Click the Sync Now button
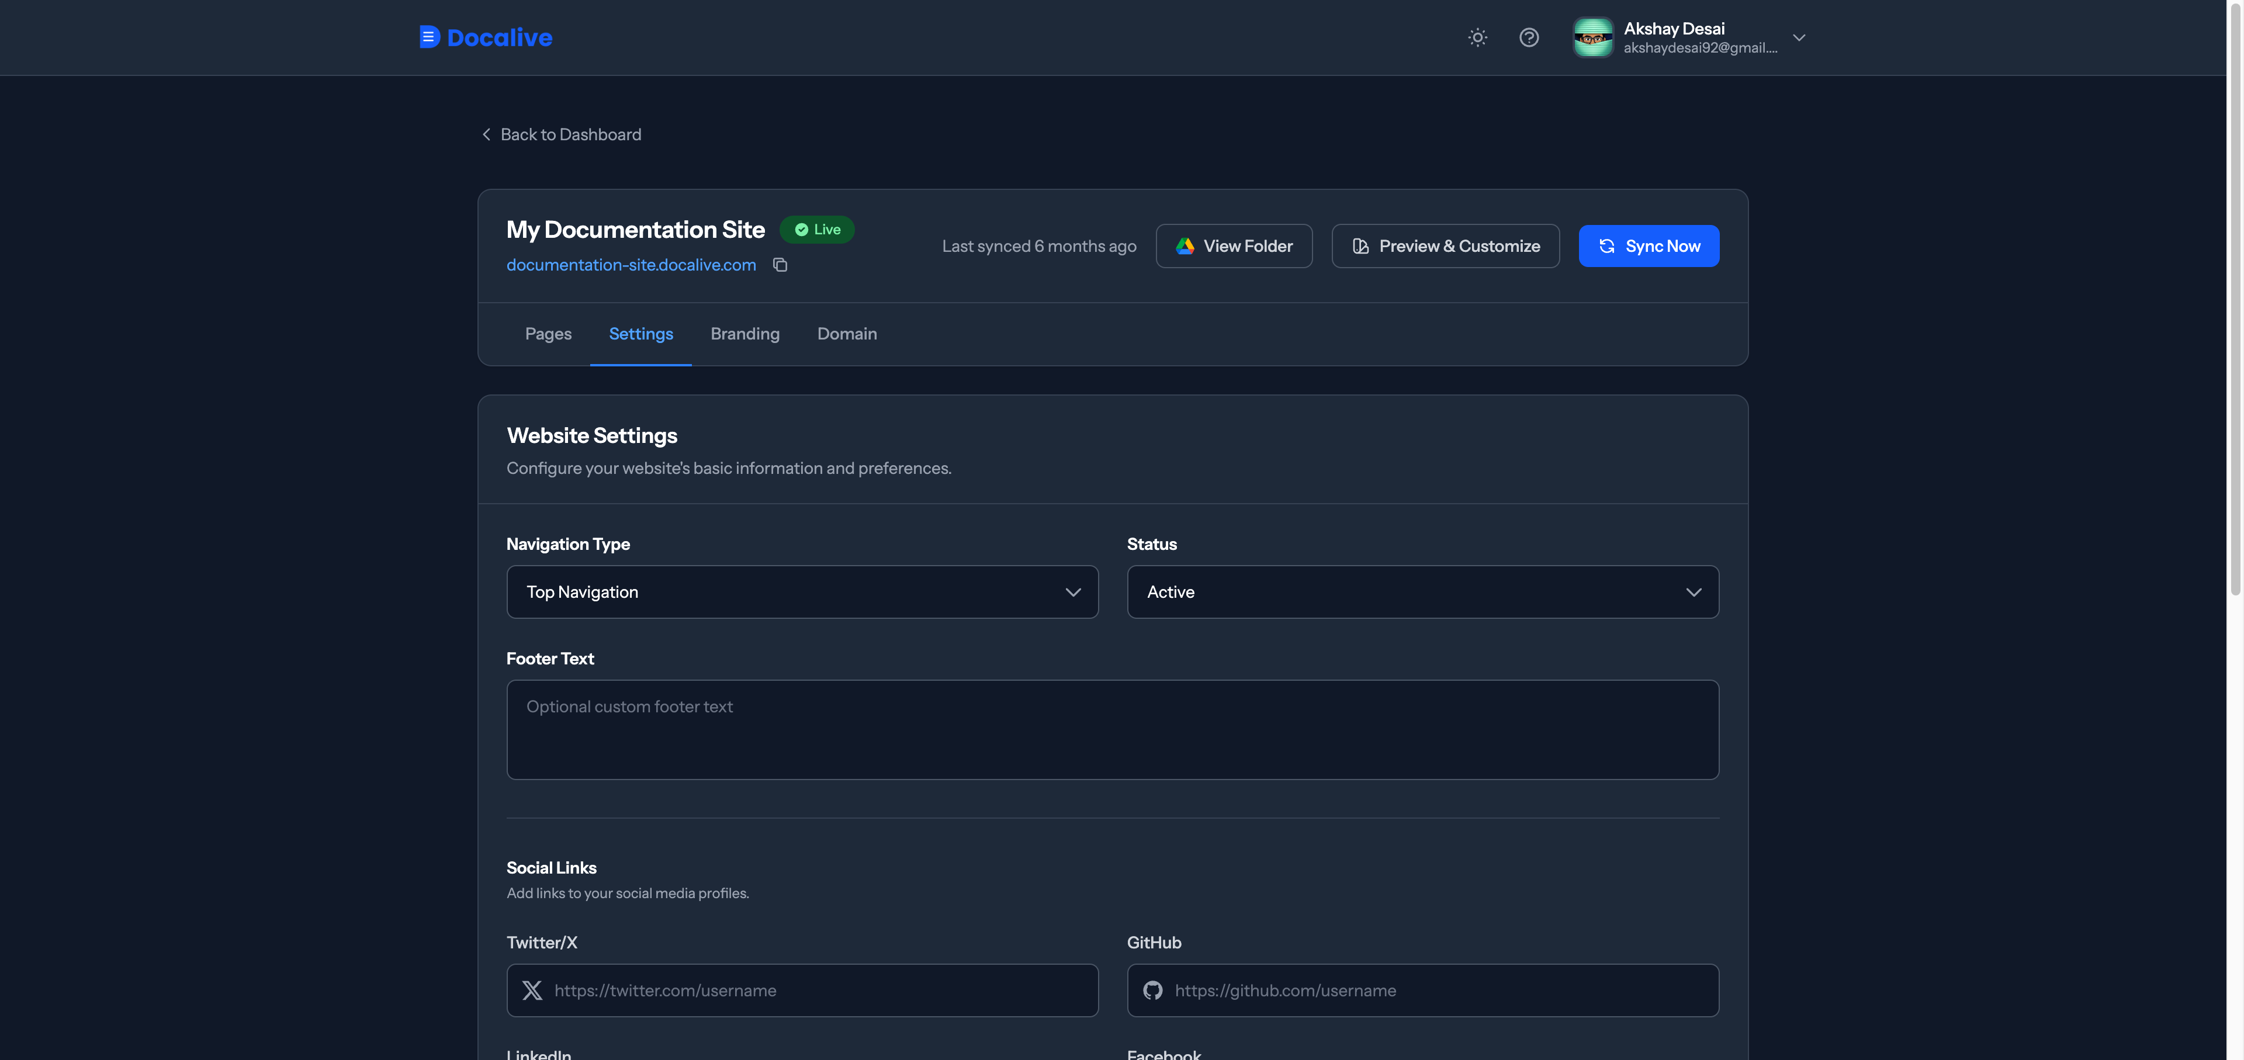The width and height of the screenshot is (2244, 1060). coord(1648,247)
